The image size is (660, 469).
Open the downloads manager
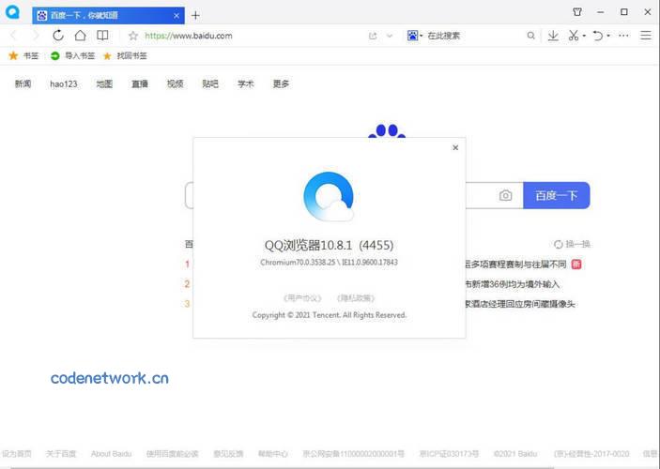(x=553, y=36)
